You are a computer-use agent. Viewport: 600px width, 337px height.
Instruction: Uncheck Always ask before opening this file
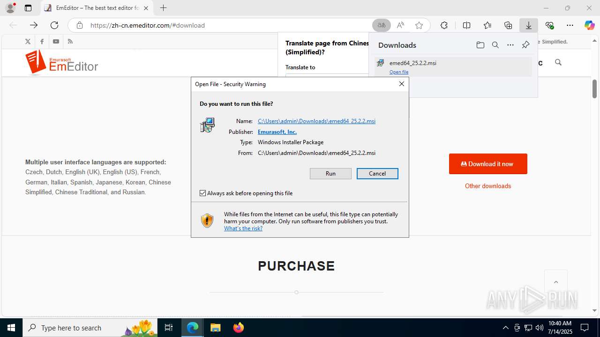[x=203, y=193]
